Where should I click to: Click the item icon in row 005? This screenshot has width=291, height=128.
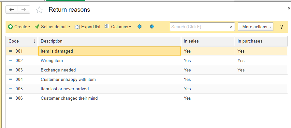tap(10, 89)
